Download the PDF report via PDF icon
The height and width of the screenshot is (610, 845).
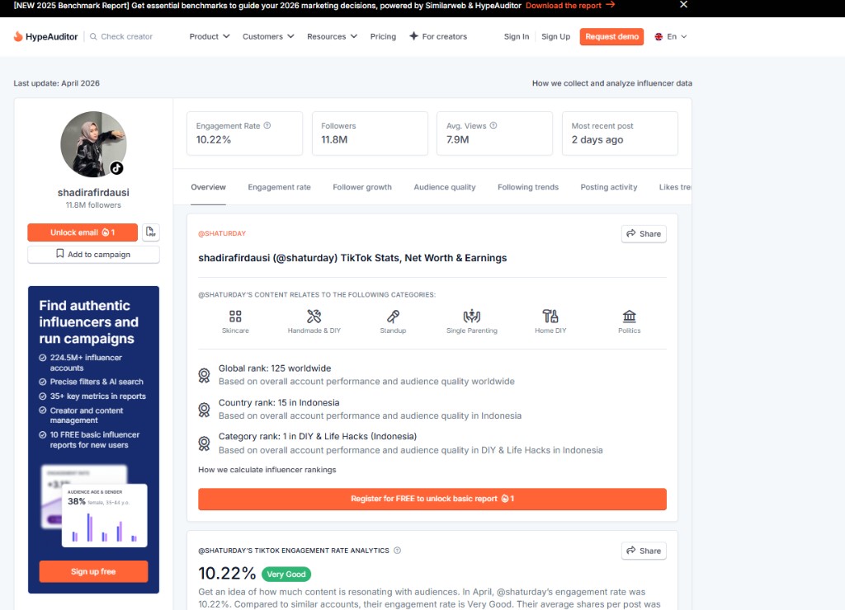click(151, 232)
